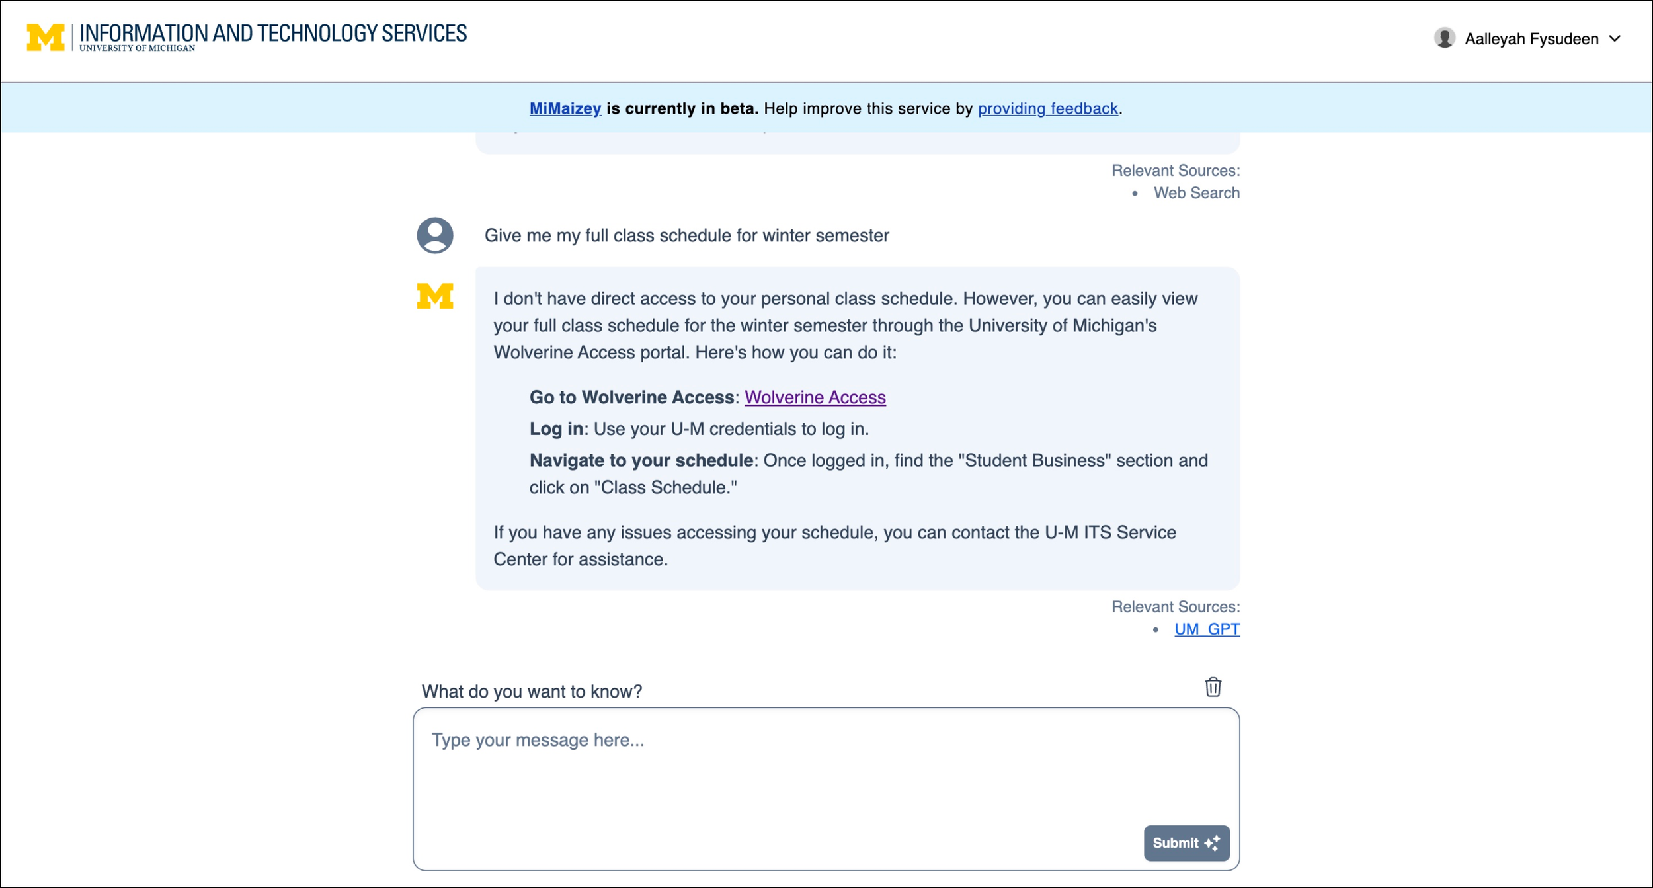1653x888 pixels.
Task: Open the MiMaizey link in the banner
Action: [x=565, y=108]
